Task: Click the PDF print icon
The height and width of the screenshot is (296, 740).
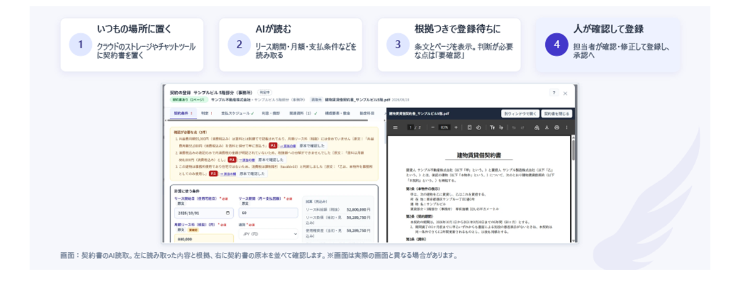Action: [x=556, y=128]
